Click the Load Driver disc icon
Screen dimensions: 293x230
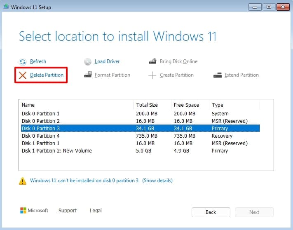tap(88, 62)
